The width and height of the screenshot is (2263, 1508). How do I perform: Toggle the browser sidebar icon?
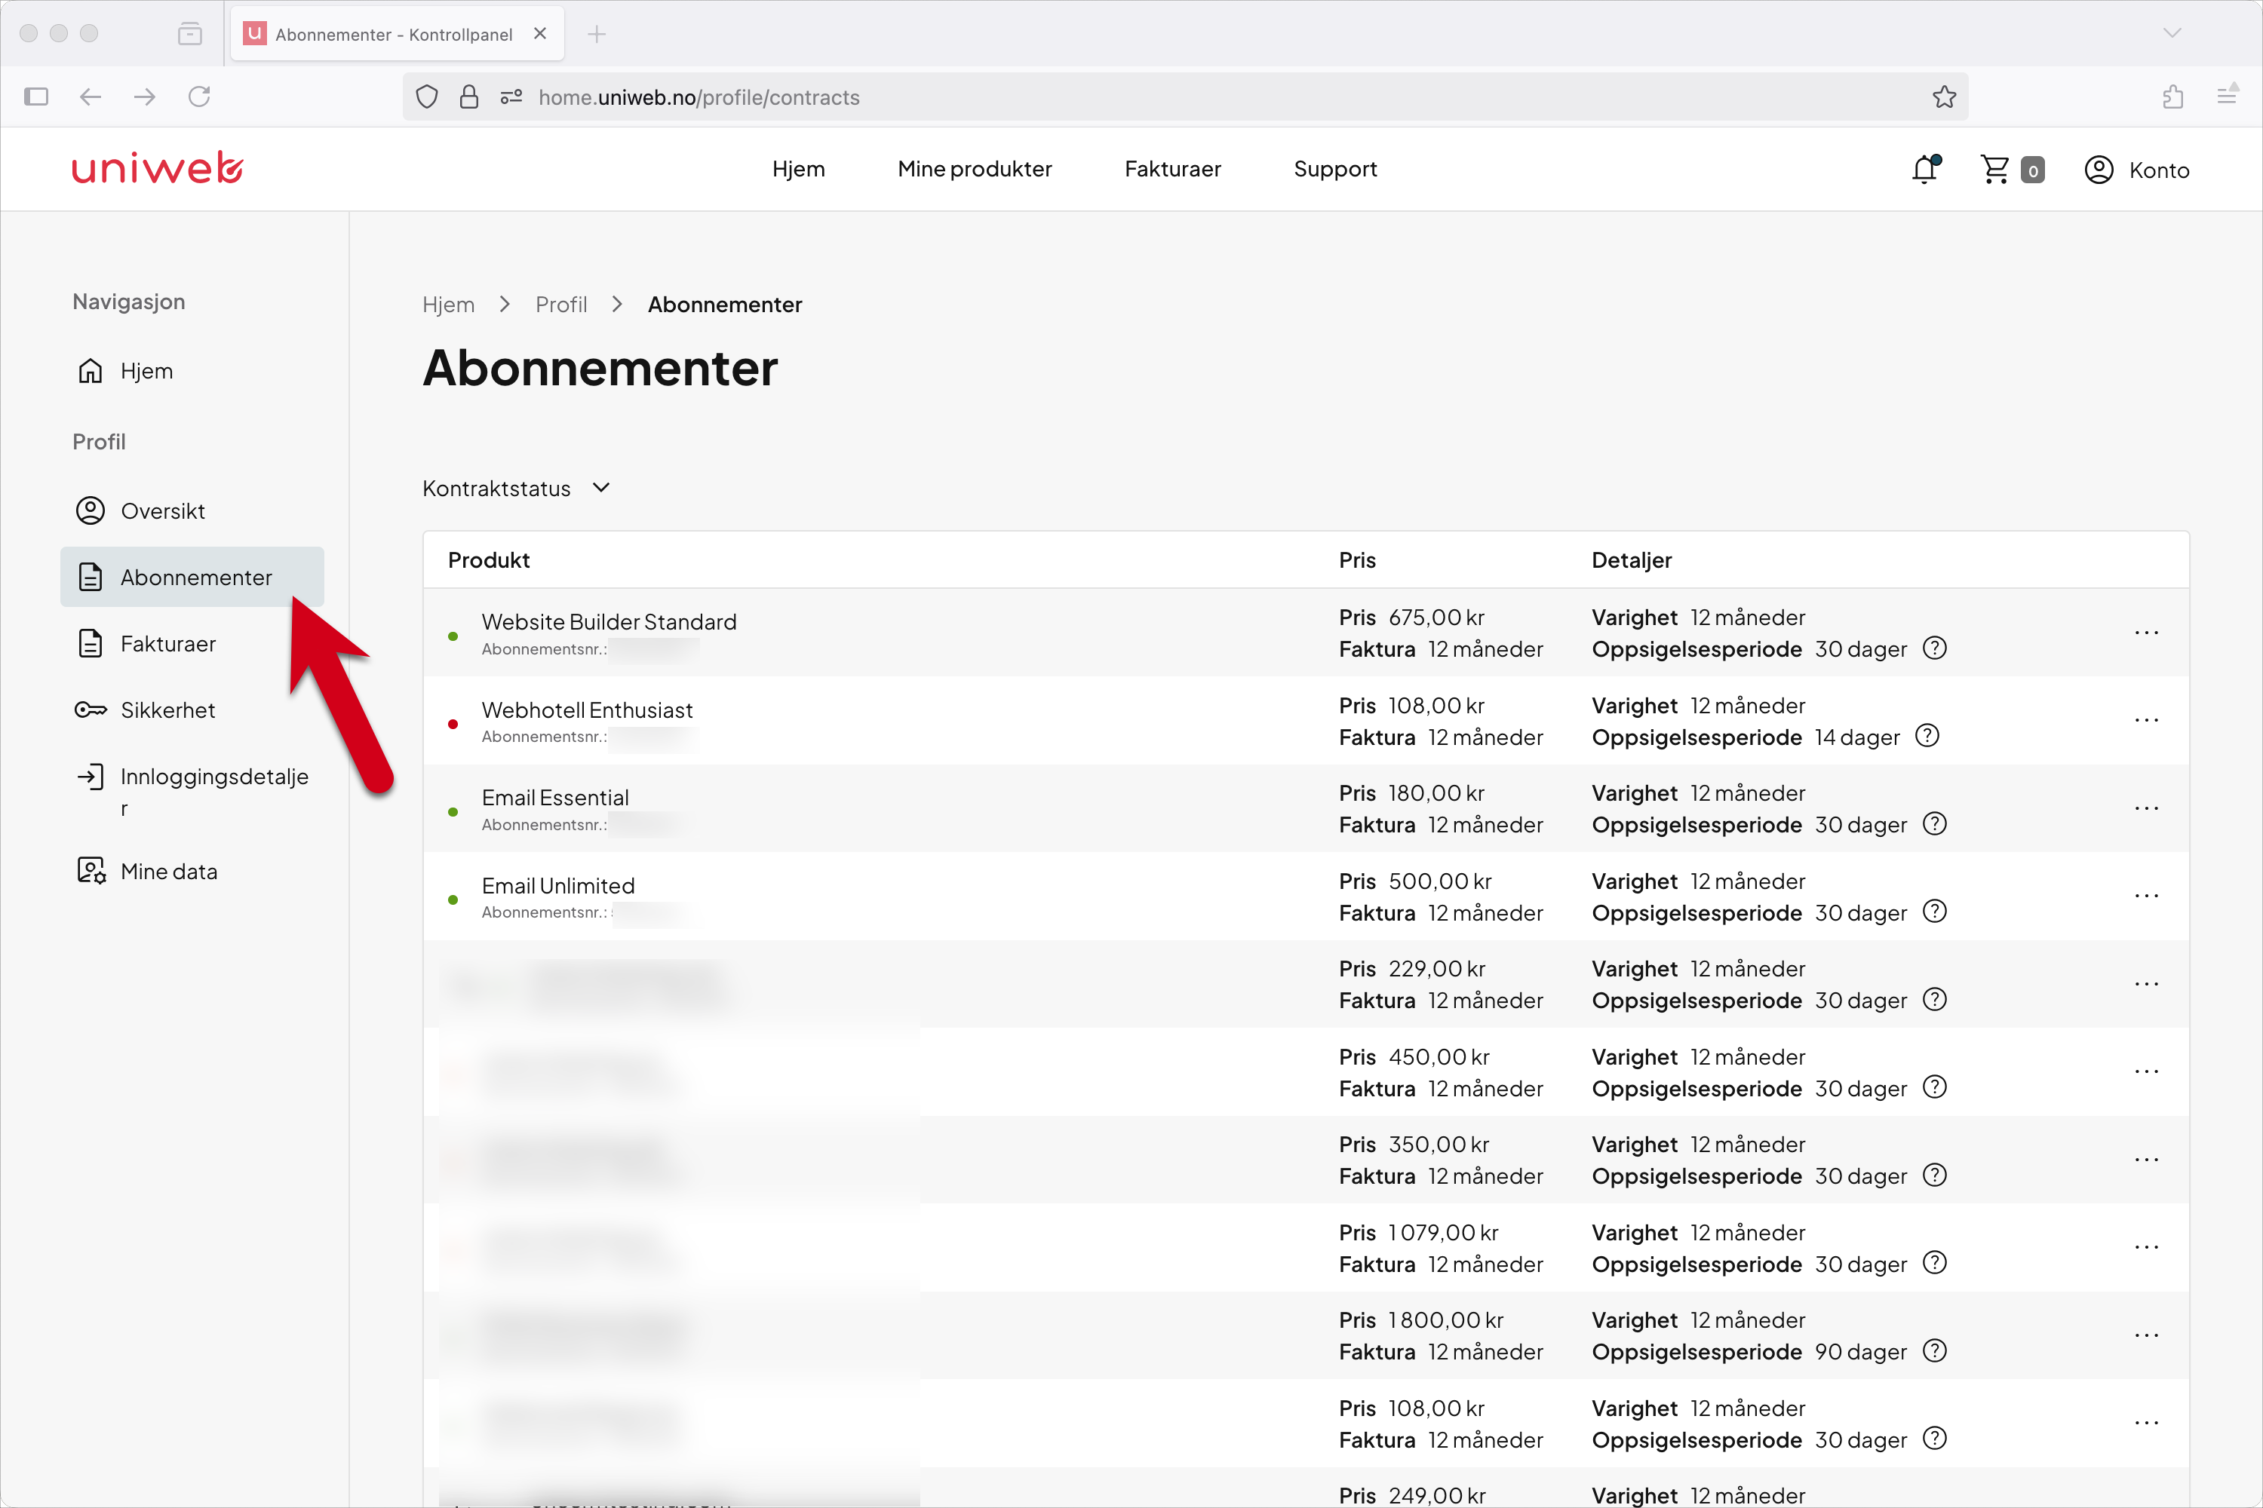(x=36, y=97)
